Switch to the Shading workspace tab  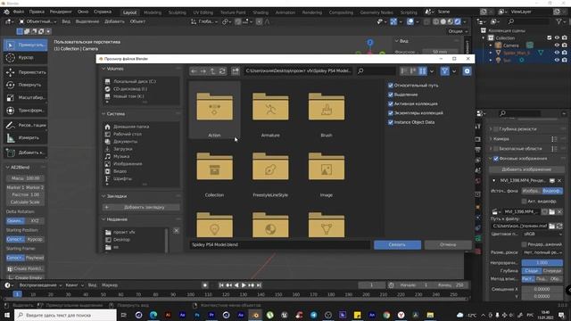[x=261, y=12]
